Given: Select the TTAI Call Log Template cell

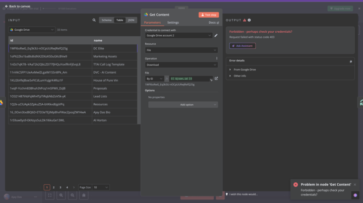Looking at the screenshot, I should click(x=114, y=64).
